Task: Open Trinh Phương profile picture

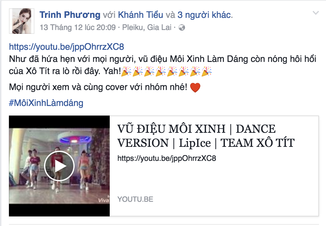Action: pos(22,21)
